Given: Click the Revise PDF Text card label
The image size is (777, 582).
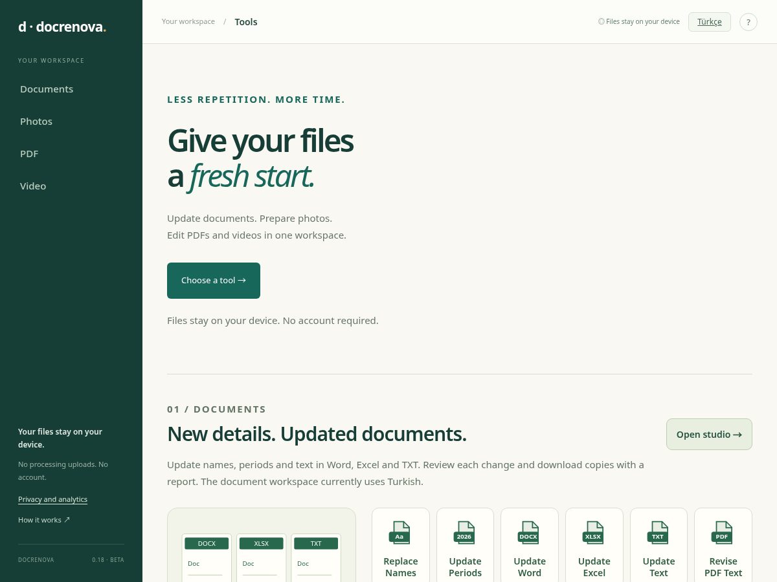Looking at the screenshot, I should [723, 567].
